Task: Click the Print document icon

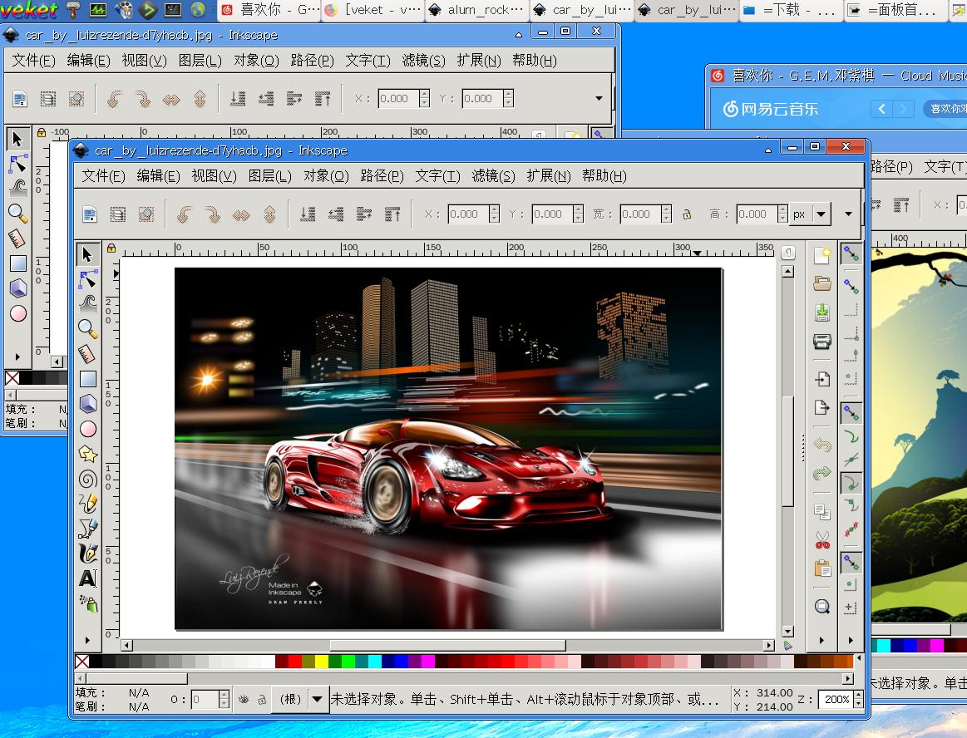Action: tap(822, 342)
